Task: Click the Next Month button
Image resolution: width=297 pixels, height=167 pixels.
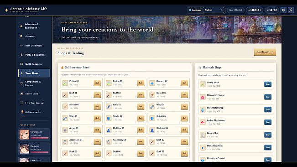Action: tap(265, 52)
